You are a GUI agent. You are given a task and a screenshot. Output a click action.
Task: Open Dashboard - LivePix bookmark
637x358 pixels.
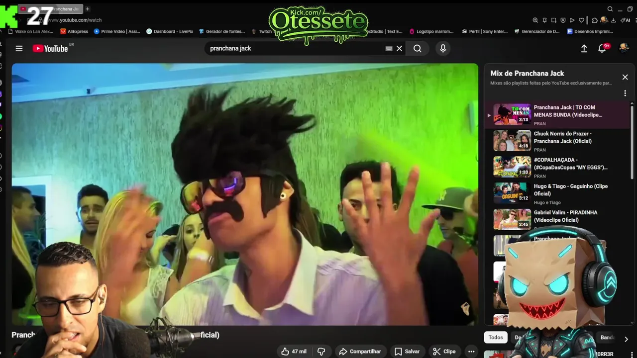(x=170, y=31)
